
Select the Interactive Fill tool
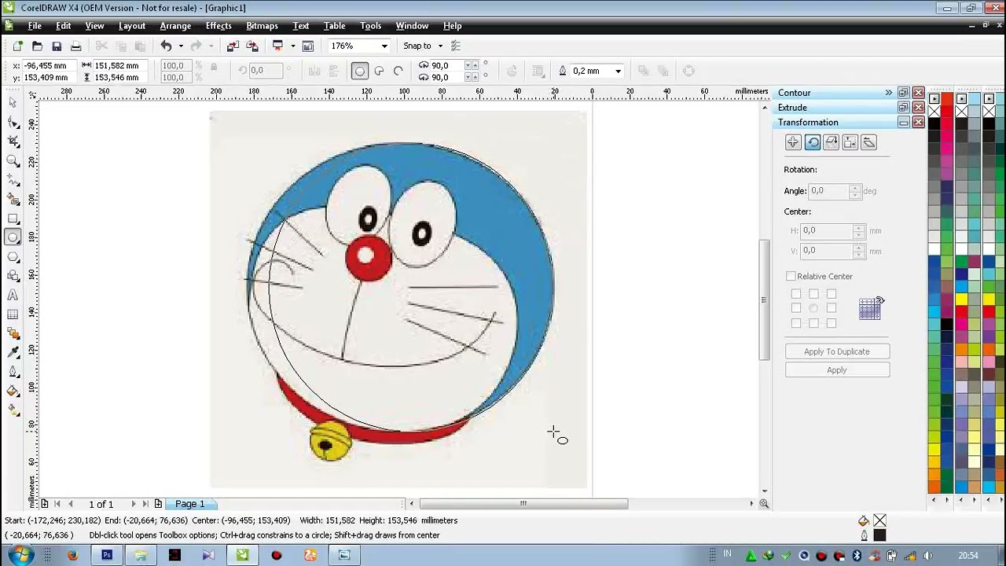pos(13,410)
